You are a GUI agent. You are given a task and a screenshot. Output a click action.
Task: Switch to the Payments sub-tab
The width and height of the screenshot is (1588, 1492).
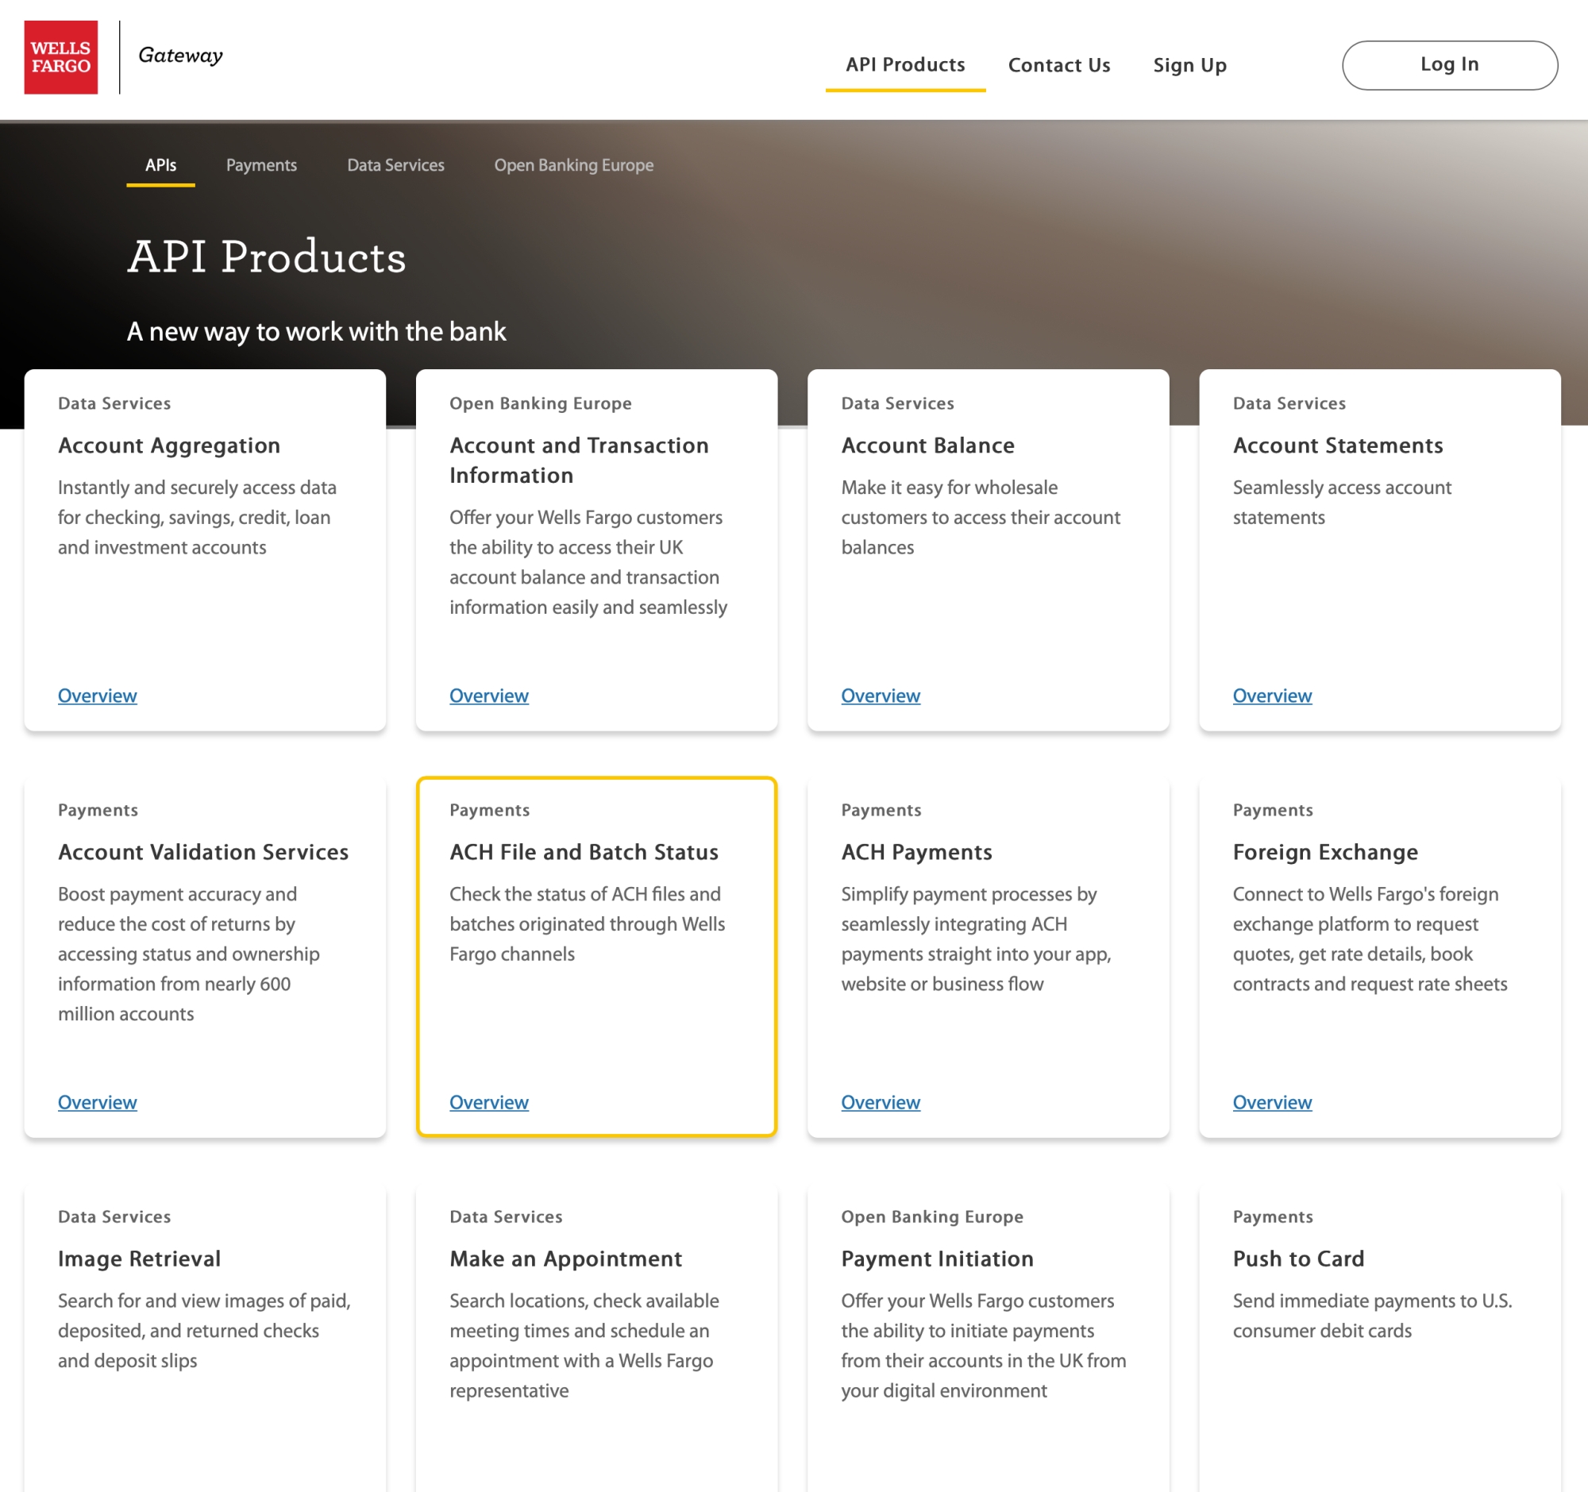261,165
